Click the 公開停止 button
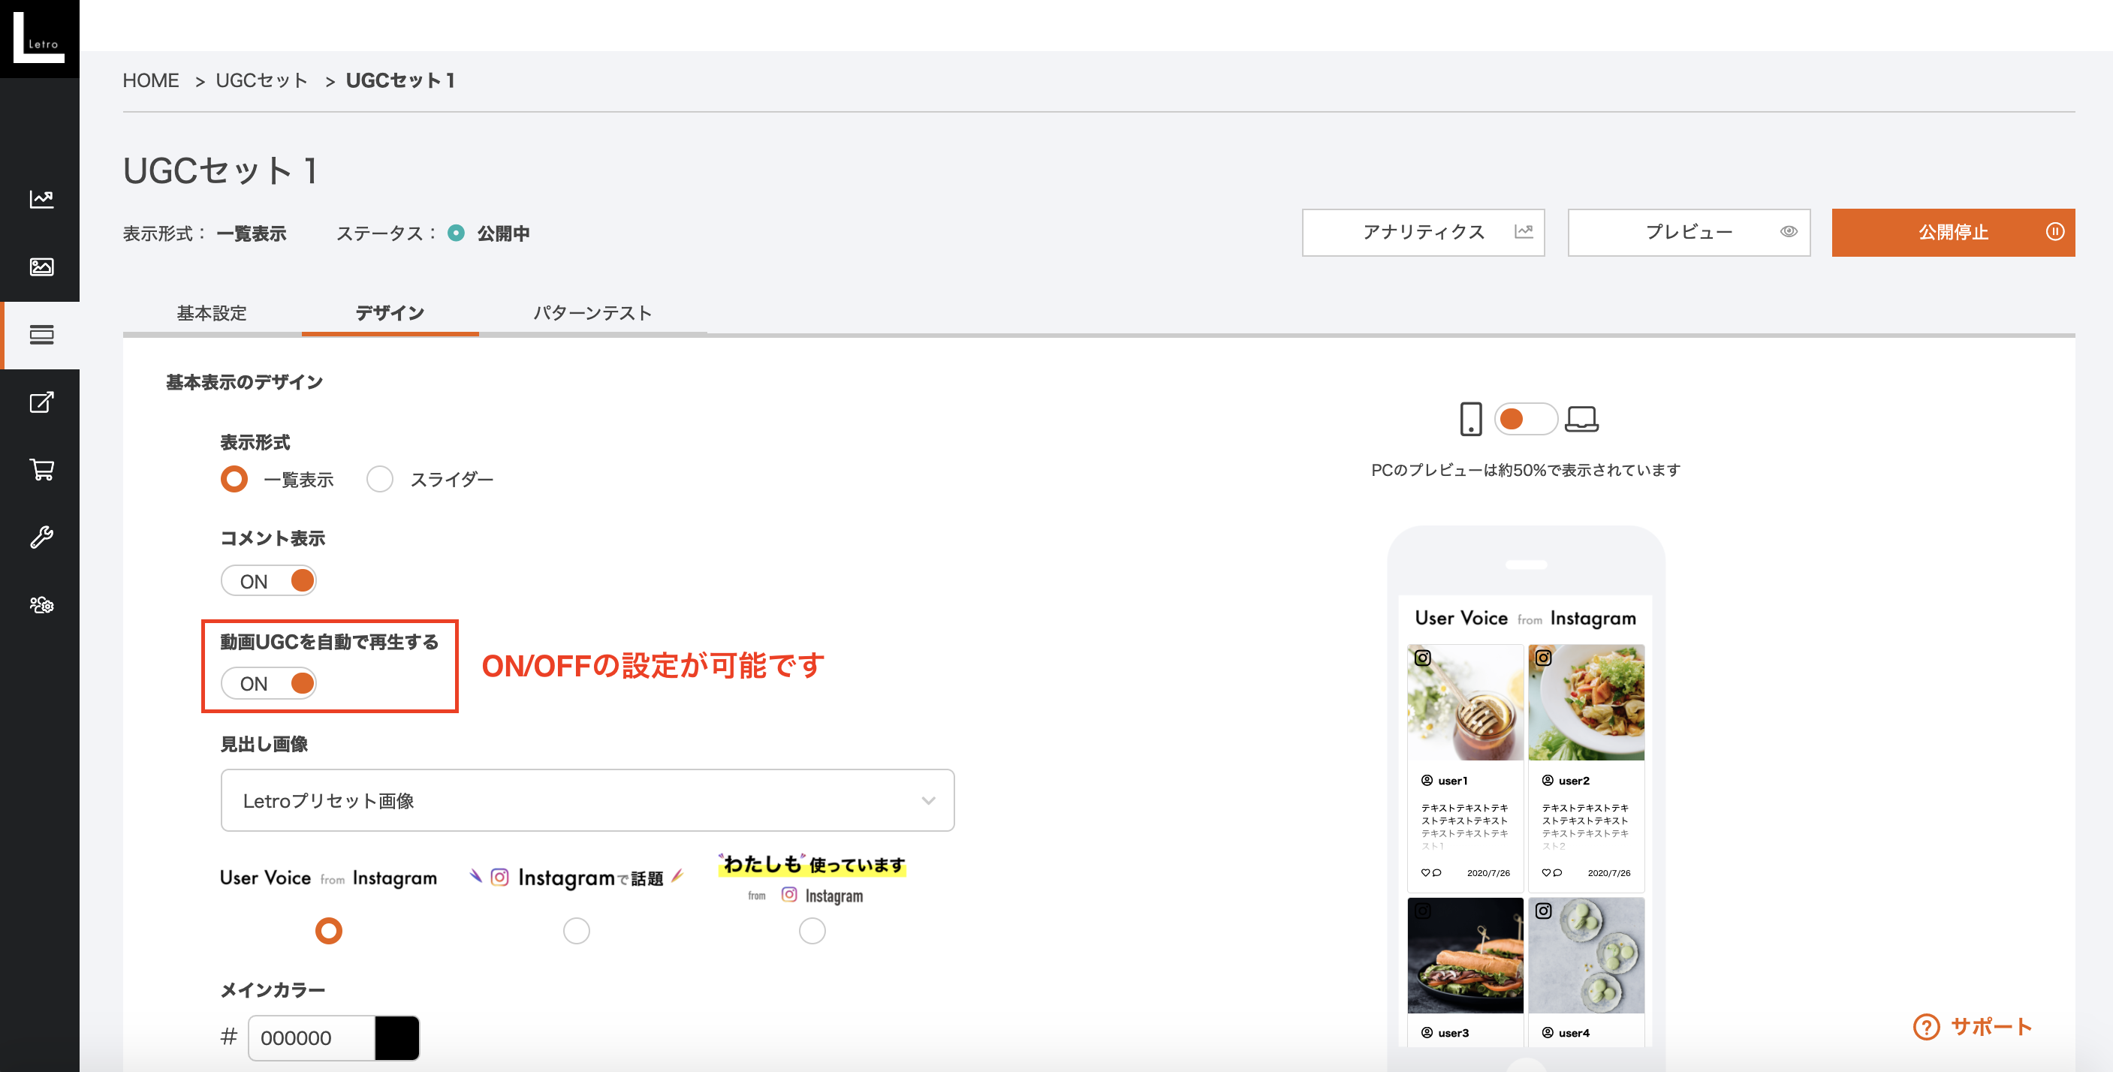This screenshot has height=1072, width=2113. click(x=1952, y=232)
